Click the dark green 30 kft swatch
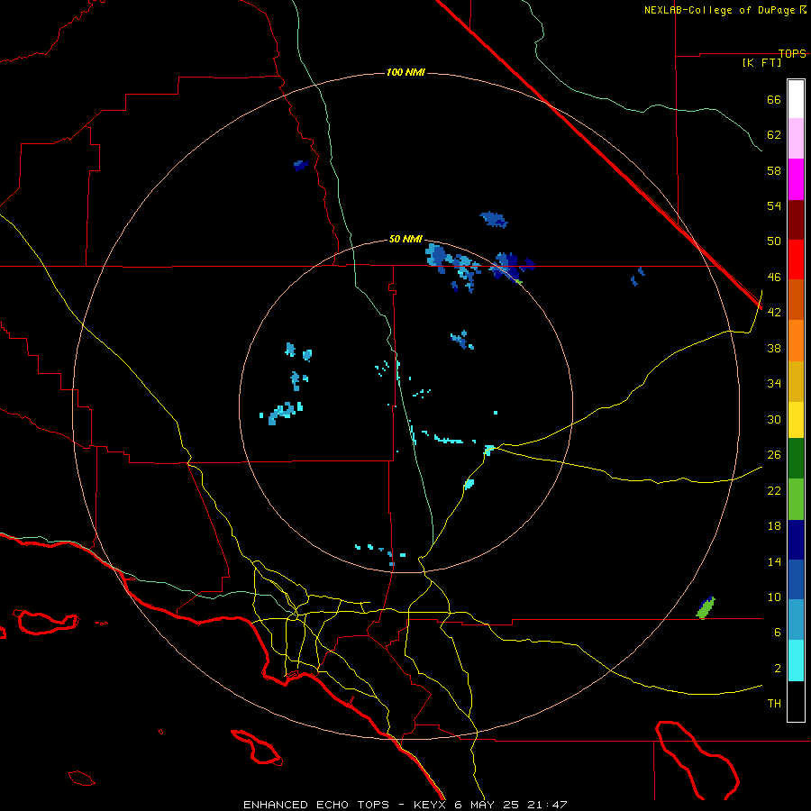Screen dimensions: 811x811 (796, 458)
